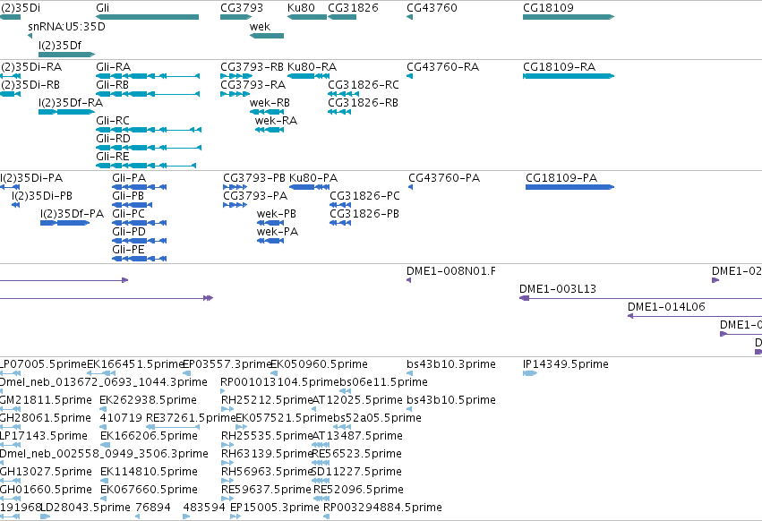Screen dimensions: 762x521
Task: Click the RP003294884.5prime EST label
Action: click(382, 508)
